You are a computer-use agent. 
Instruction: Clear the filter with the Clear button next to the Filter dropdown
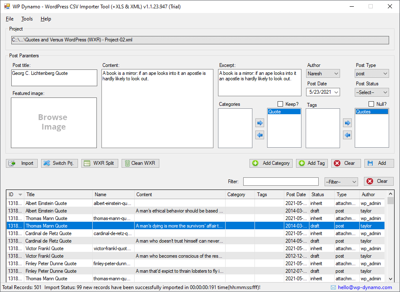pyautogui.click(x=379, y=181)
